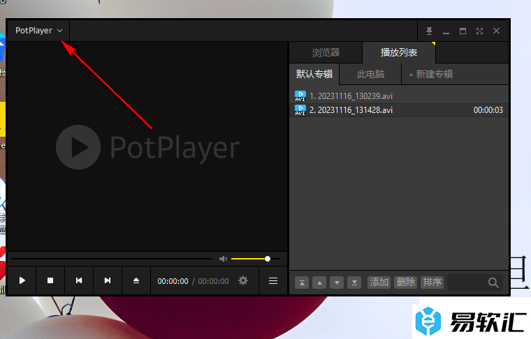The height and width of the screenshot is (339, 531).
Task: Close the PotPlayer window
Action: pos(497,31)
